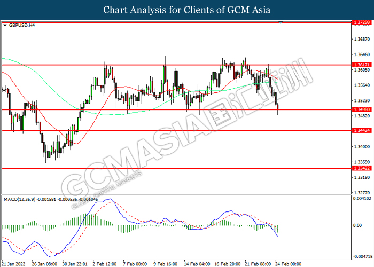The width and height of the screenshot is (374, 267).
Task: Select the 1.34424 support price label
Action: (x=362, y=130)
